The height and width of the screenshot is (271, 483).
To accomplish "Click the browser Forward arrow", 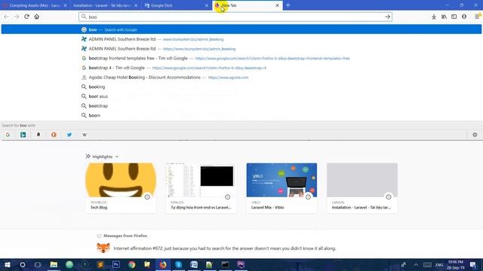I will click(17, 17).
